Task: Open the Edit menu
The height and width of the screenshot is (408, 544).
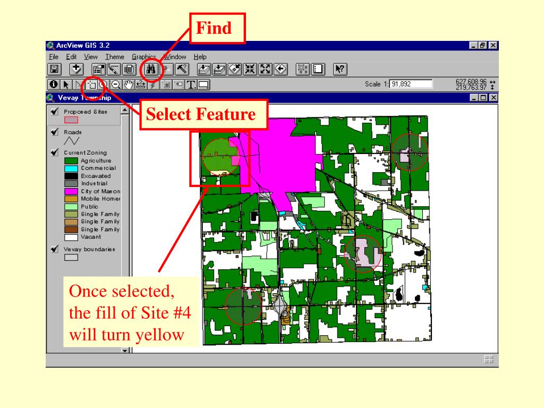Action: coord(71,56)
